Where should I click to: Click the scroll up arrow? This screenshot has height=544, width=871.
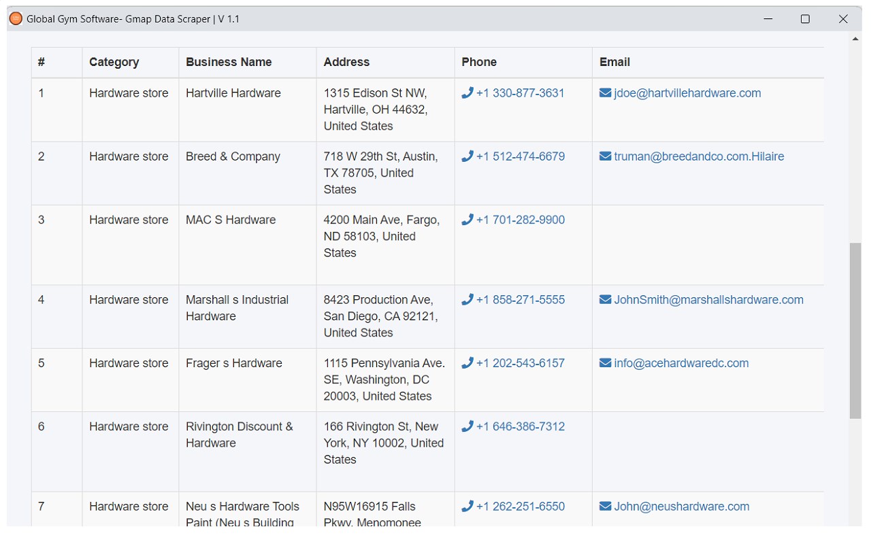coord(855,39)
